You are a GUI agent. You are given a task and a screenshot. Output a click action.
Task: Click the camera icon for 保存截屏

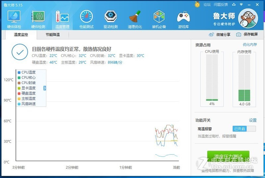(238, 35)
